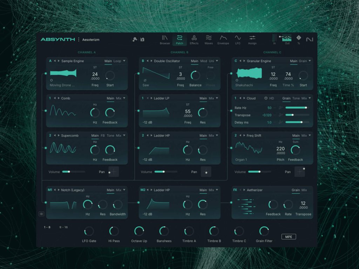Select previous module for Sample Engine
This screenshot has height=269, width=359.
click(x=55, y=61)
